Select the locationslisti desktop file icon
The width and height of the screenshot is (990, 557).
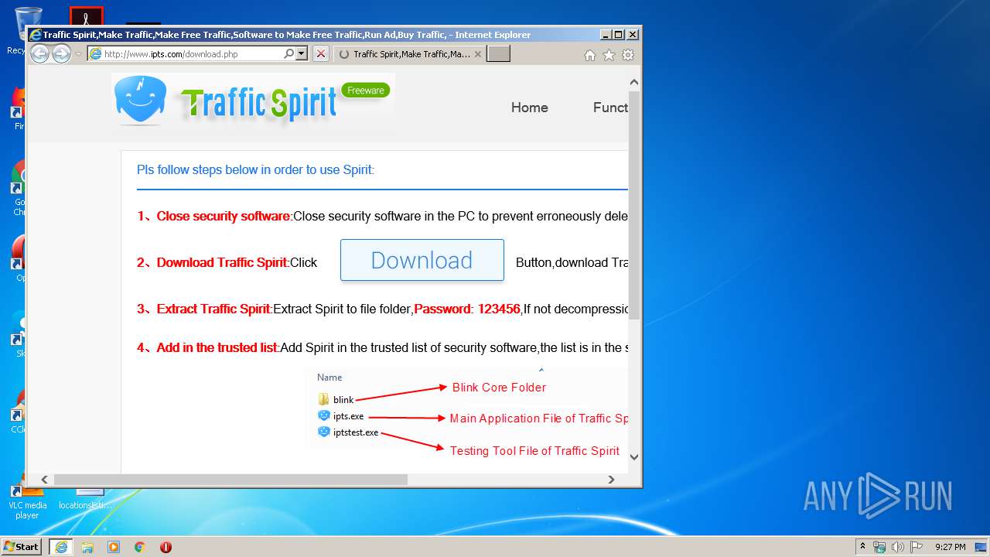coord(86,499)
